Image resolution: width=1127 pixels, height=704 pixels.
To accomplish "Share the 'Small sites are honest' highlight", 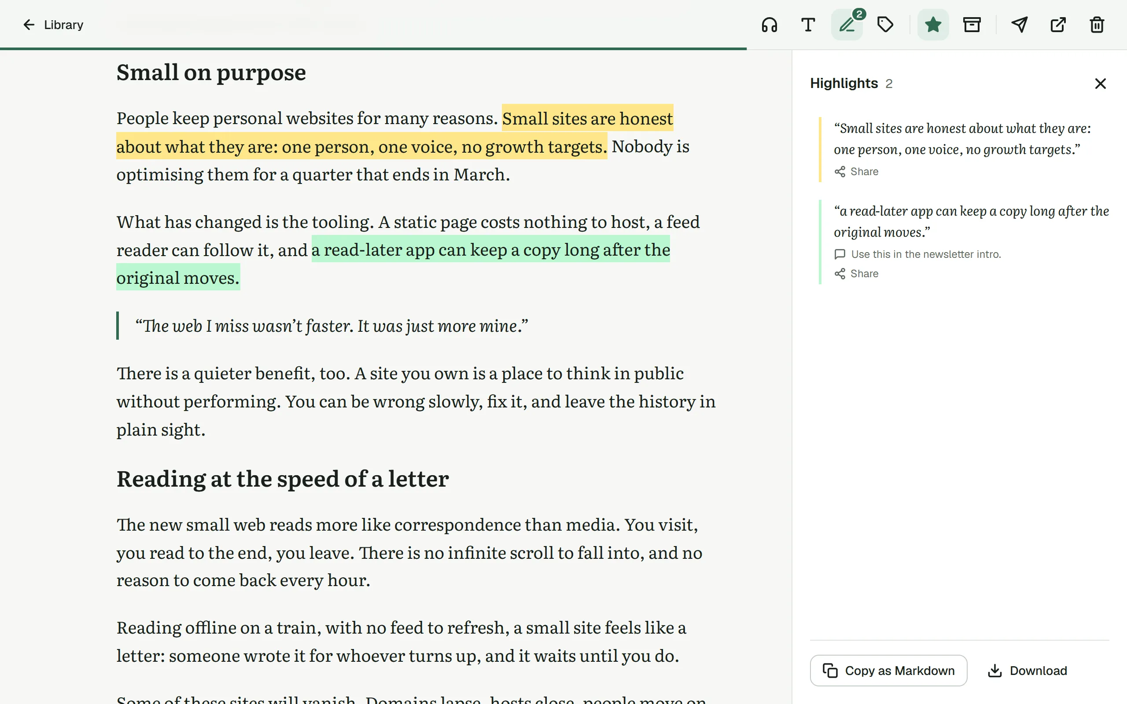I will (856, 171).
